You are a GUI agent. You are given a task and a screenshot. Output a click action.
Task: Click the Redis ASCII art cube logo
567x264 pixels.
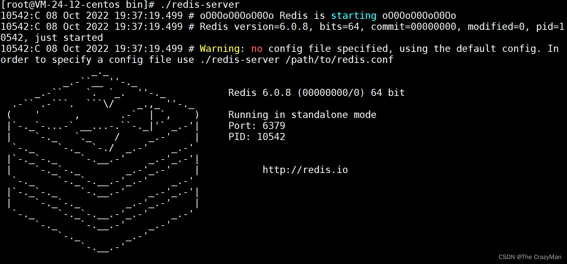click(x=103, y=162)
